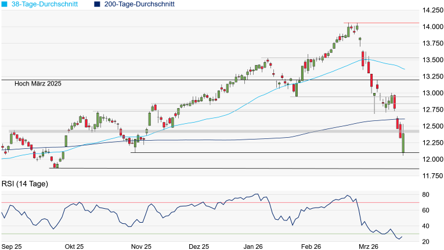
Task: Click the 'Sep 25' date axis label
Action: pyautogui.click(x=12, y=246)
